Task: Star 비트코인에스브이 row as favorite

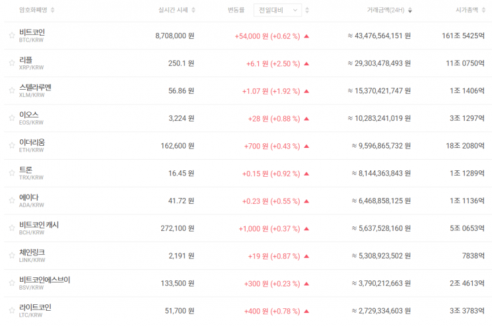Action: [x=12, y=283]
